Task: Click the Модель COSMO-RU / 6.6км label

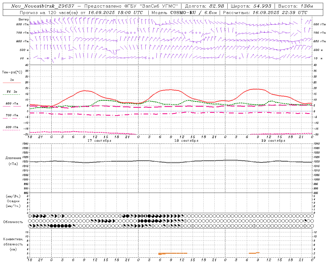Action: pos(184,13)
